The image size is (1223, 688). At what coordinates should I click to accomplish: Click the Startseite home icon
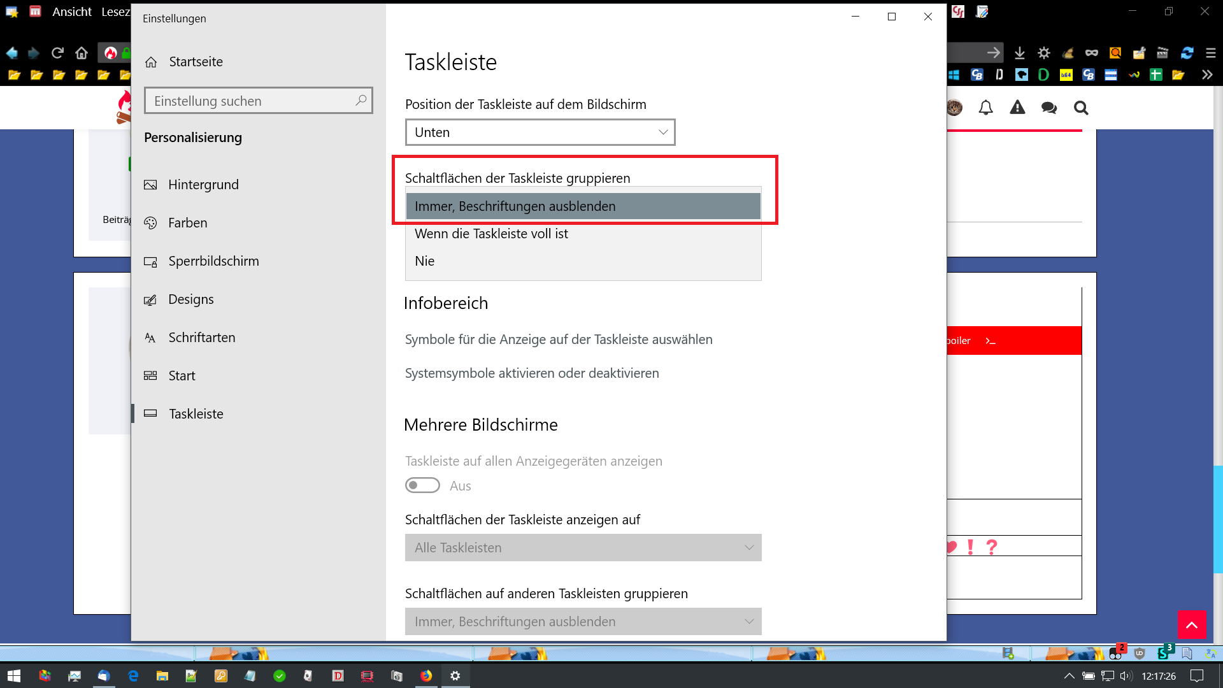pyautogui.click(x=151, y=62)
